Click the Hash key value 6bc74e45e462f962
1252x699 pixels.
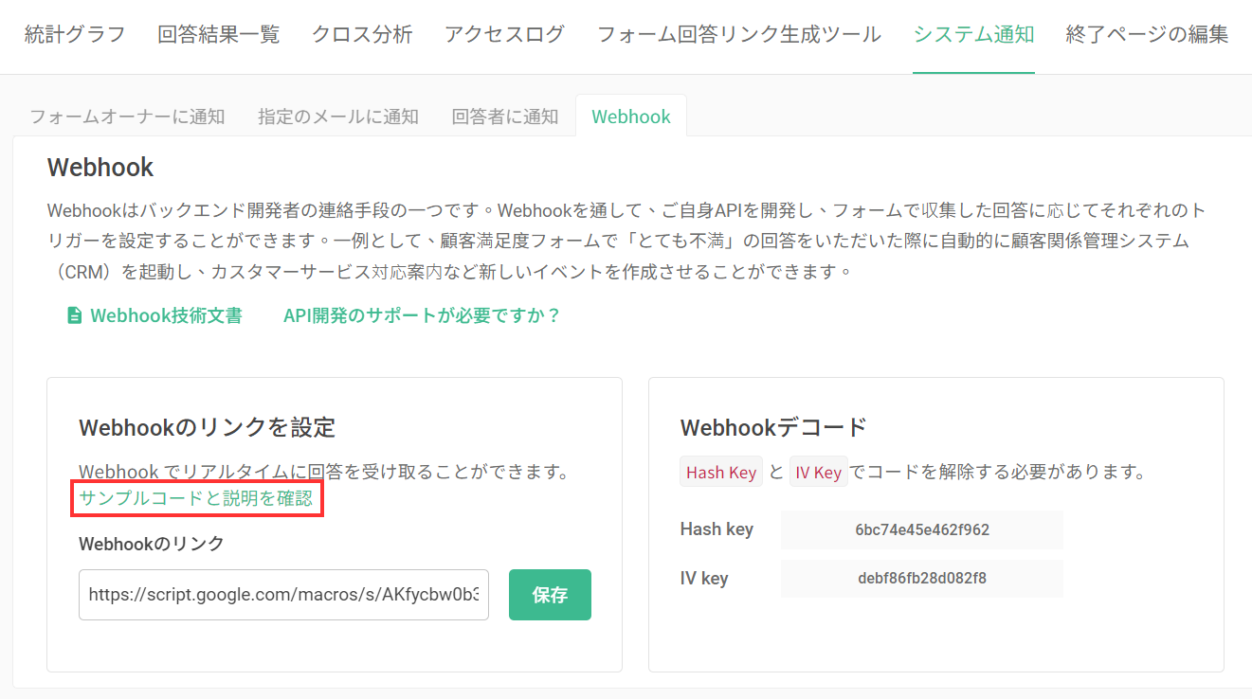point(922,529)
